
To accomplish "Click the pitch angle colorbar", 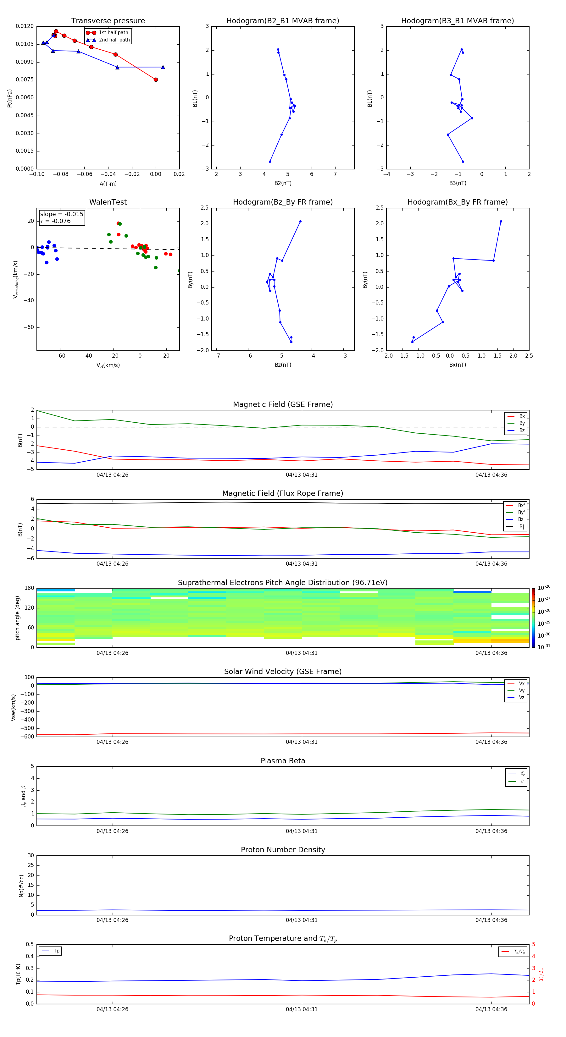I will (533, 617).
